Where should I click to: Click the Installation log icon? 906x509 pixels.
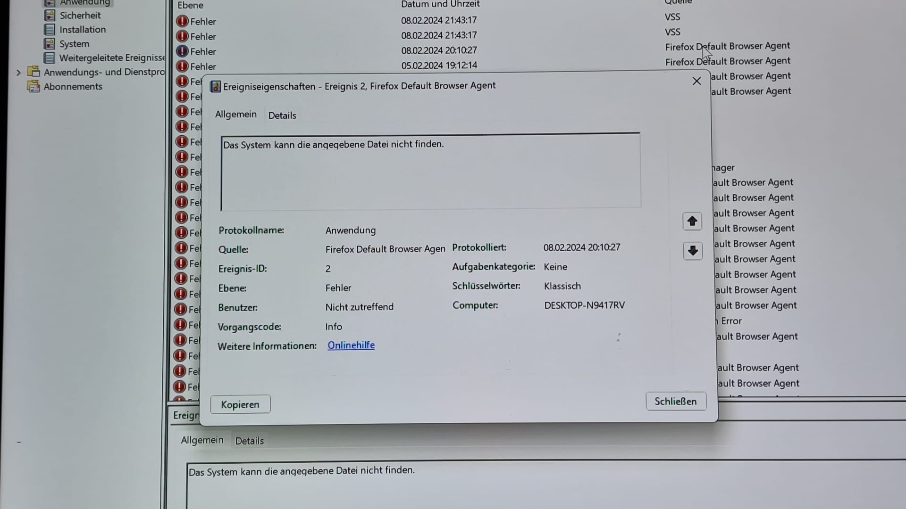tap(49, 30)
